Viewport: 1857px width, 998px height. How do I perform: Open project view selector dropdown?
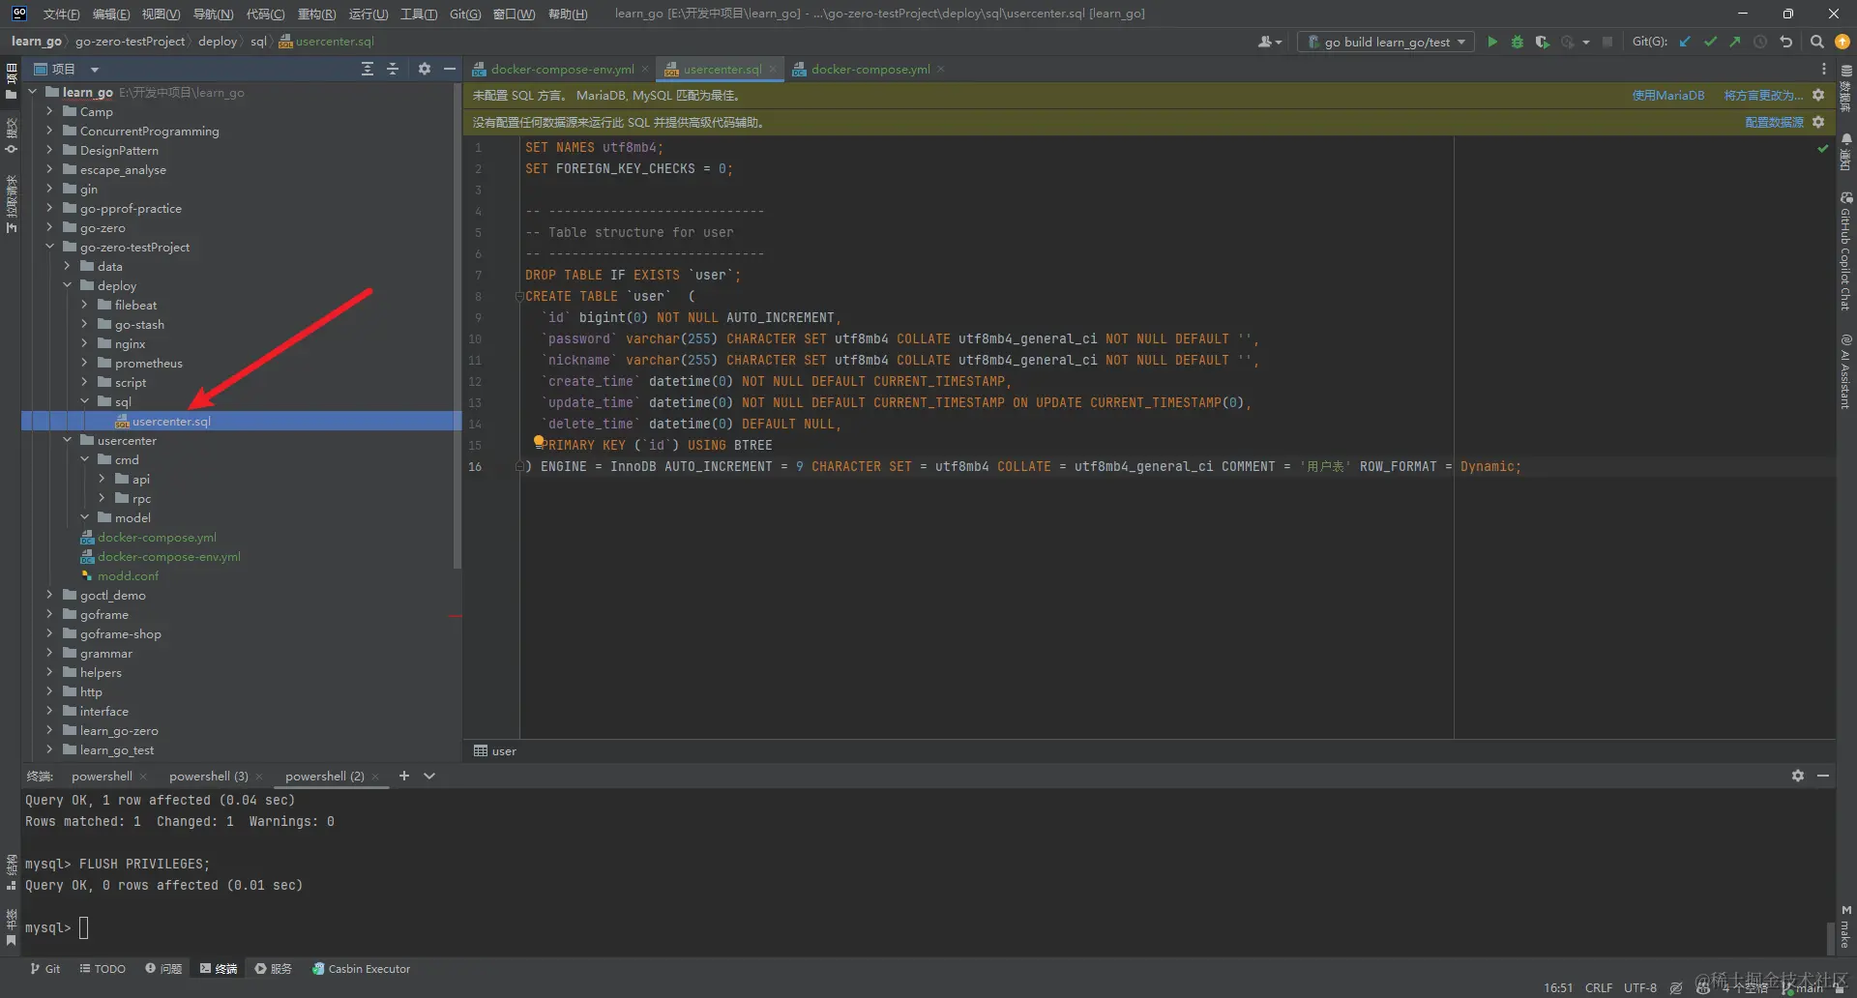coord(95,70)
